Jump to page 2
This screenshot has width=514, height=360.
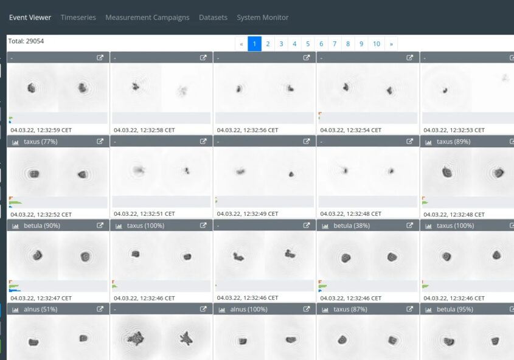click(268, 44)
